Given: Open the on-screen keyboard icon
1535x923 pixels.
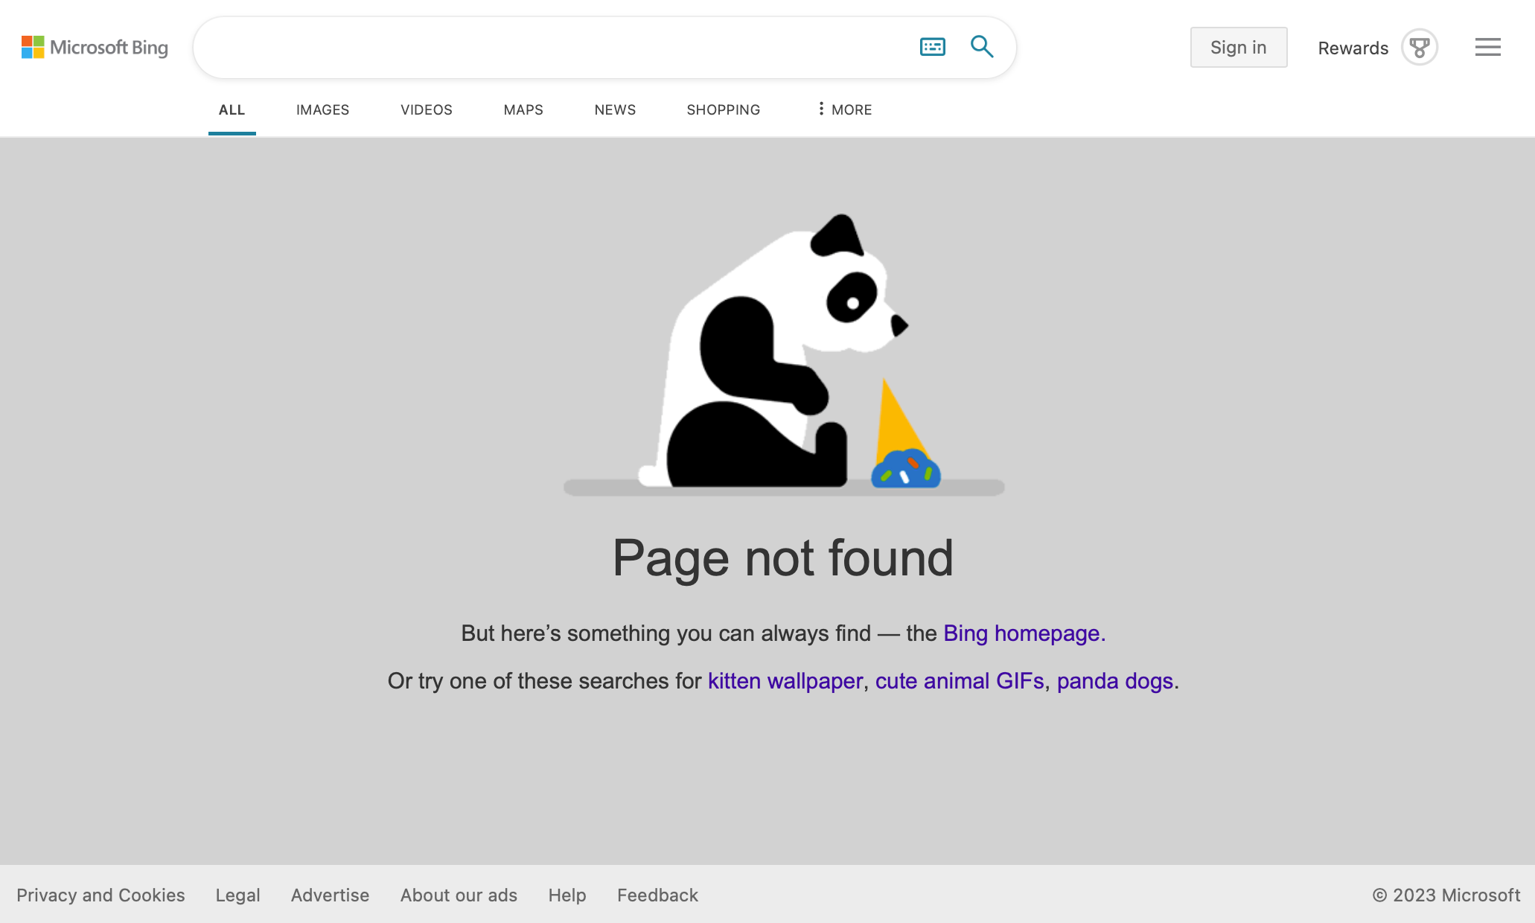Looking at the screenshot, I should pos(932,47).
